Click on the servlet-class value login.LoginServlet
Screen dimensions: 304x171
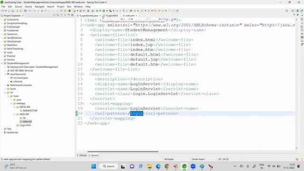[x=155, y=94]
